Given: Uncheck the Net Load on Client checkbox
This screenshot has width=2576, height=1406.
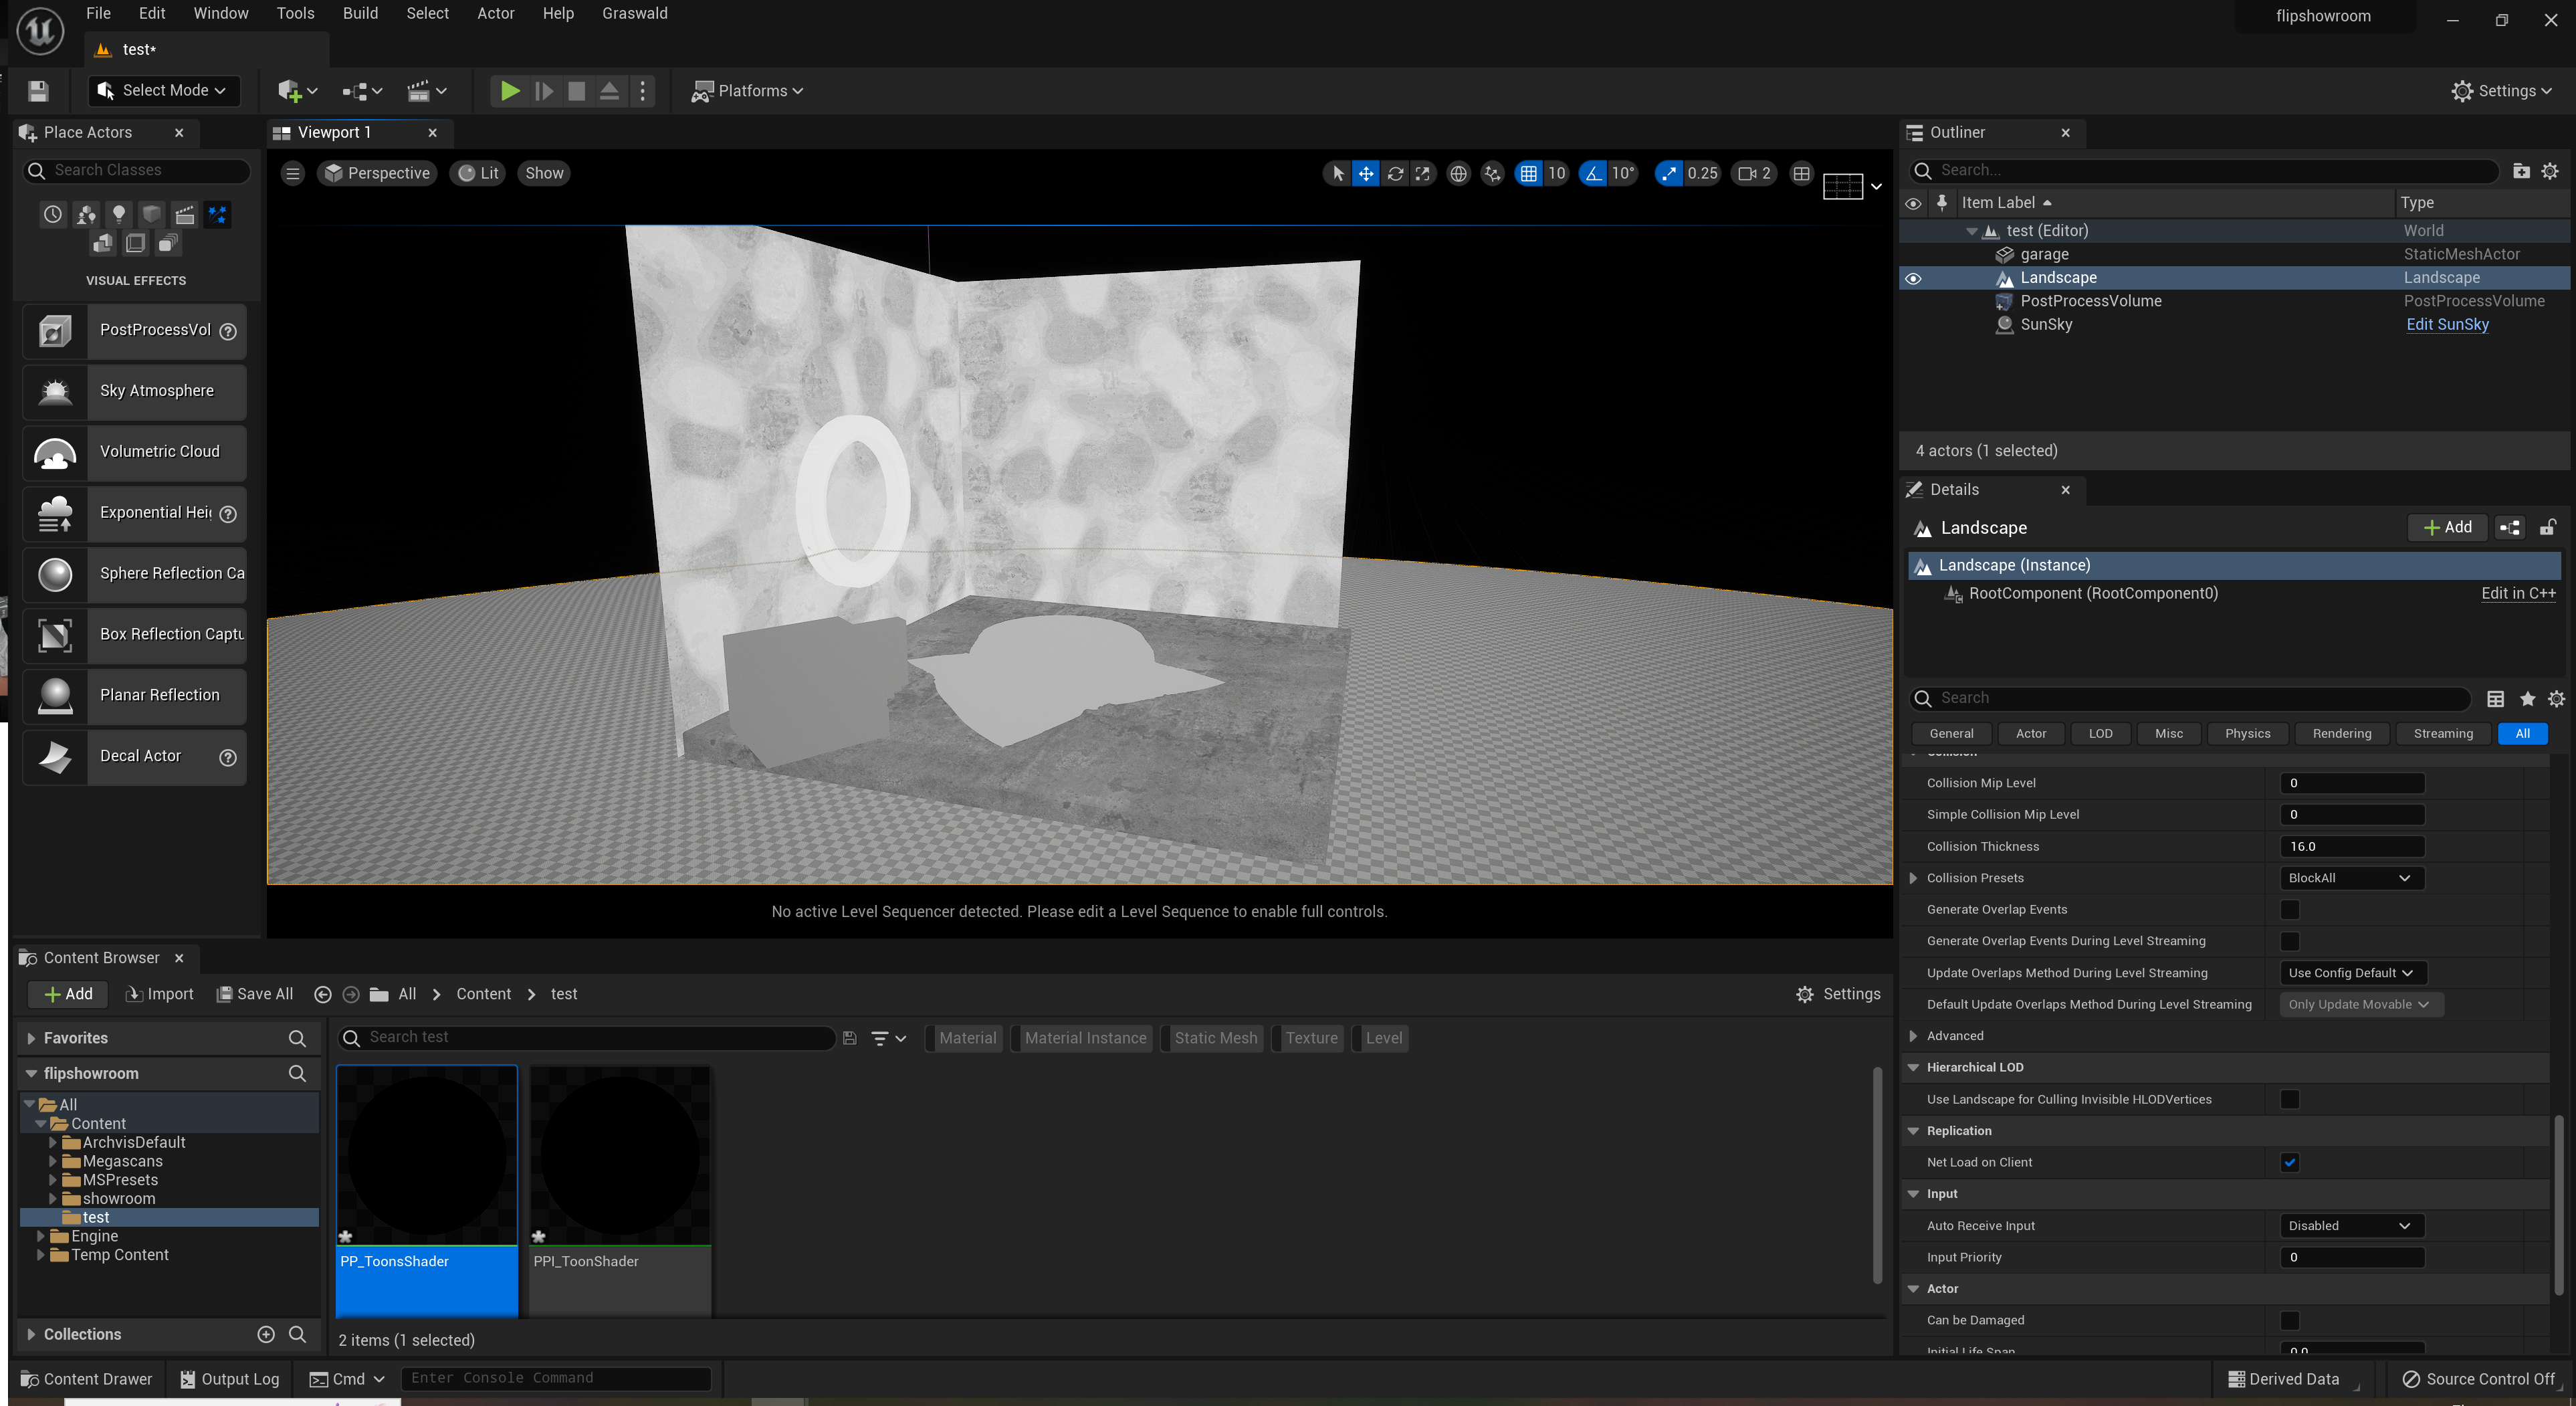Looking at the screenshot, I should pyautogui.click(x=2289, y=1162).
